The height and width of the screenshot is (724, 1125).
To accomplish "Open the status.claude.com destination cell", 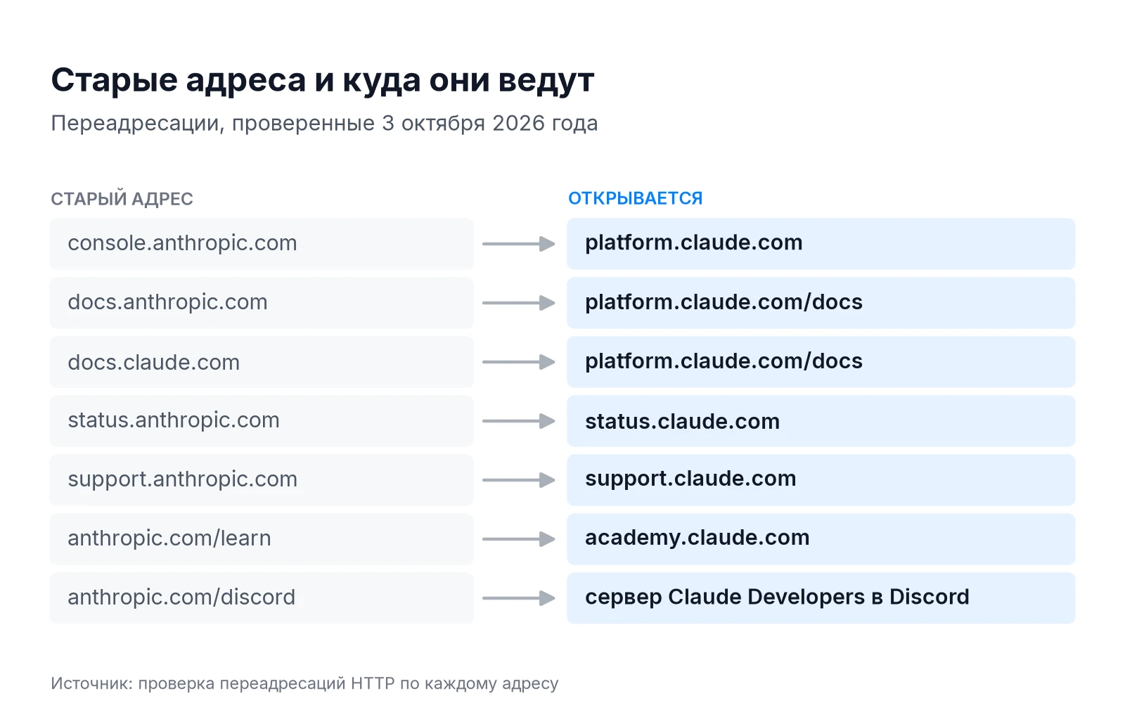I will click(821, 421).
